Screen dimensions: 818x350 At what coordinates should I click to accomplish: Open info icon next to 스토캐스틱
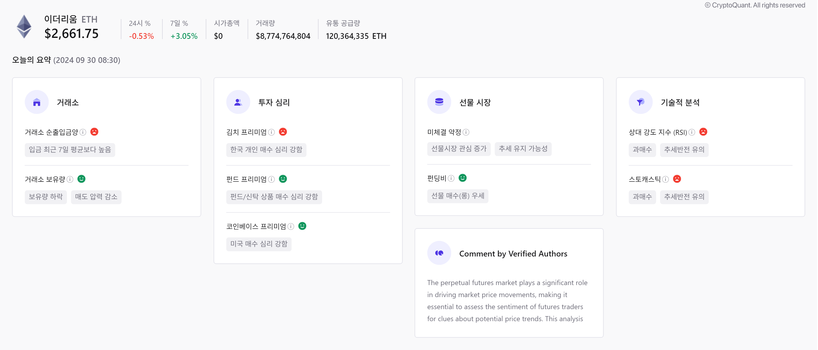coord(666,180)
